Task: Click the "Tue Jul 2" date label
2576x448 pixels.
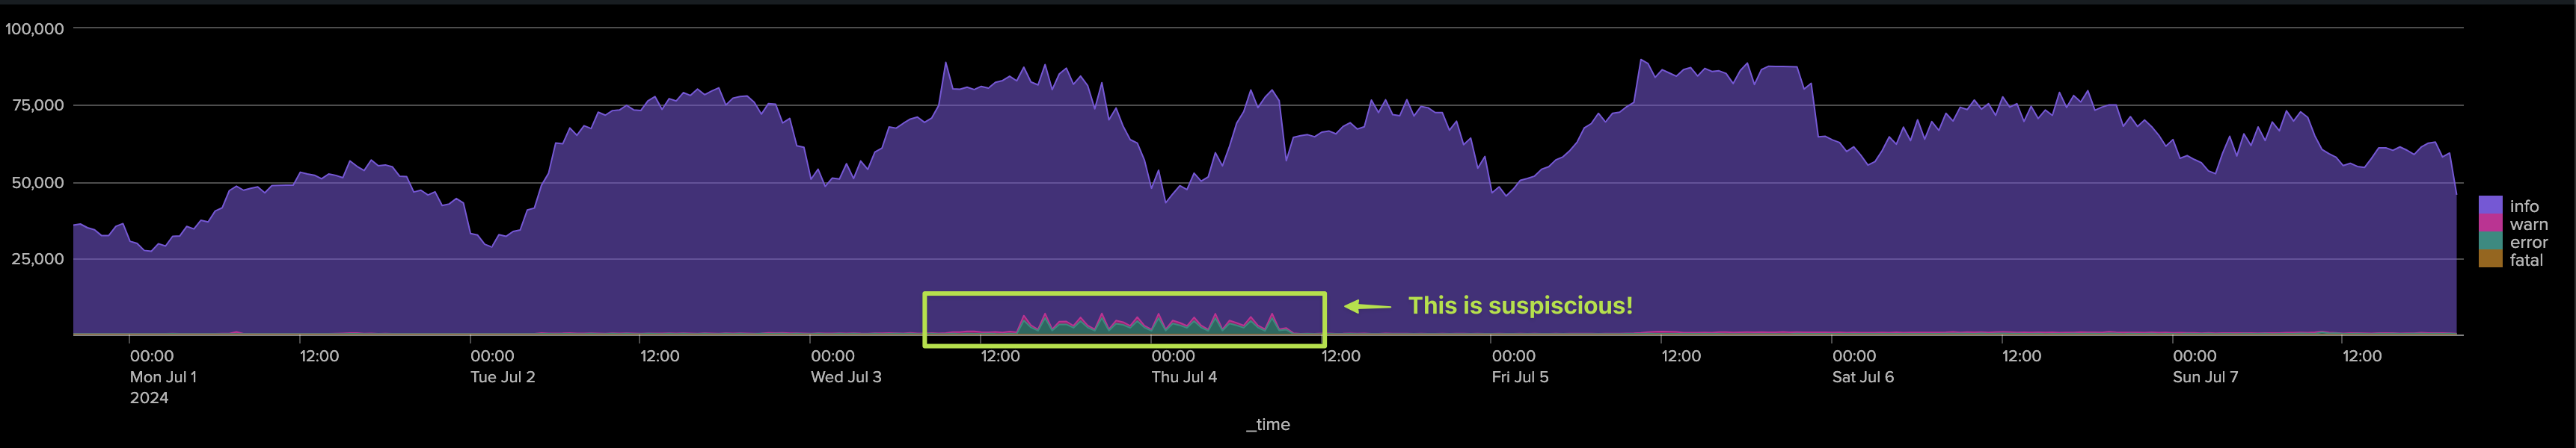Action: (502, 377)
